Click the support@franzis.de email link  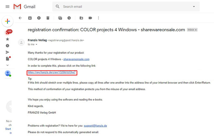(x=96, y=126)
